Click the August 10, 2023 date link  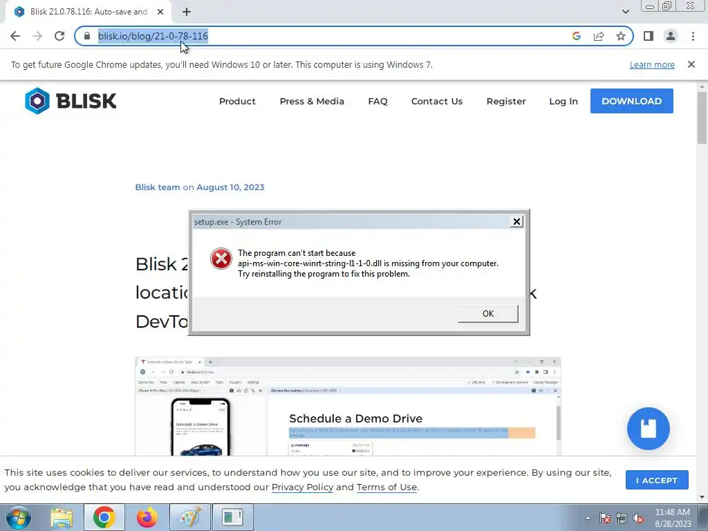coord(230,187)
